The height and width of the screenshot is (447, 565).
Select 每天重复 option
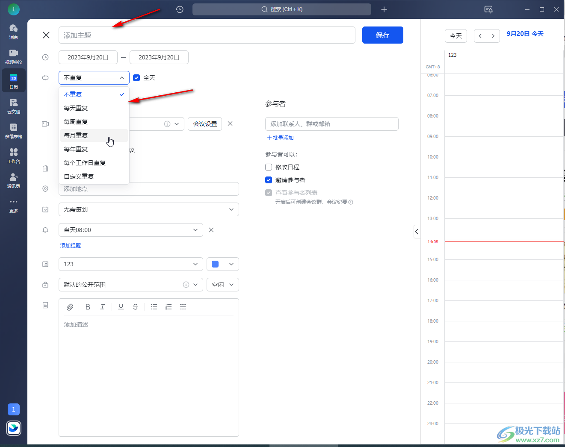pos(94,108)
